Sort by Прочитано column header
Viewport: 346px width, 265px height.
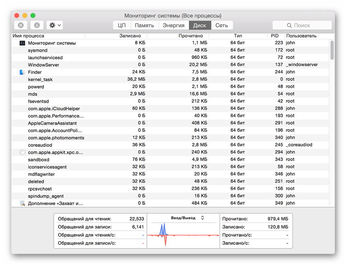pos(191,36)
